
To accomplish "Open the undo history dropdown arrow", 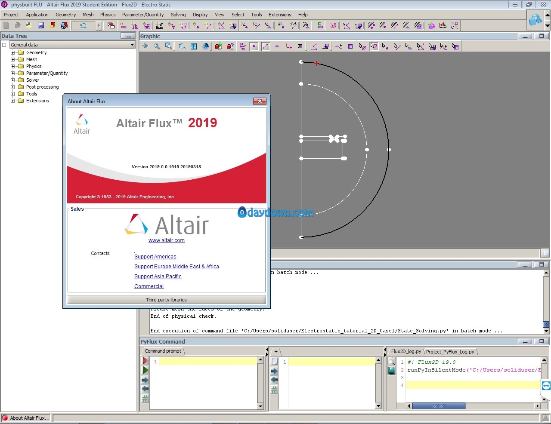I will (99, 25).
